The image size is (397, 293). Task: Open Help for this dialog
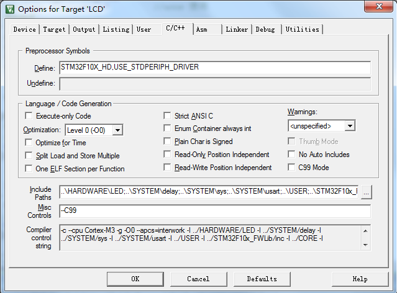pyautogui.click(x=360, y=279)
